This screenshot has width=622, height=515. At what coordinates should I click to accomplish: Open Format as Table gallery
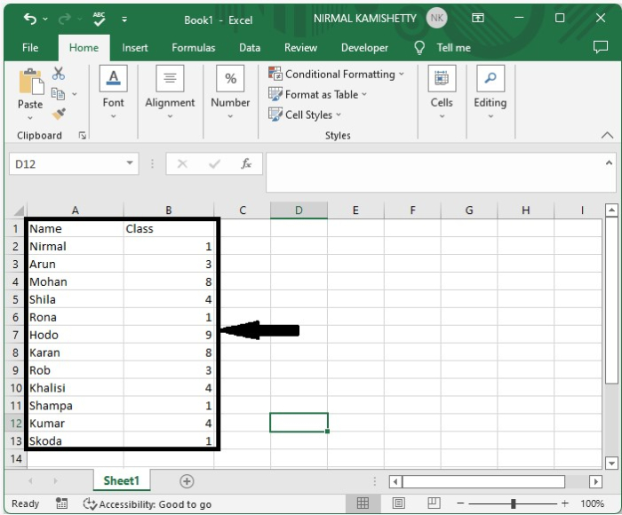(x=317, y=94)
